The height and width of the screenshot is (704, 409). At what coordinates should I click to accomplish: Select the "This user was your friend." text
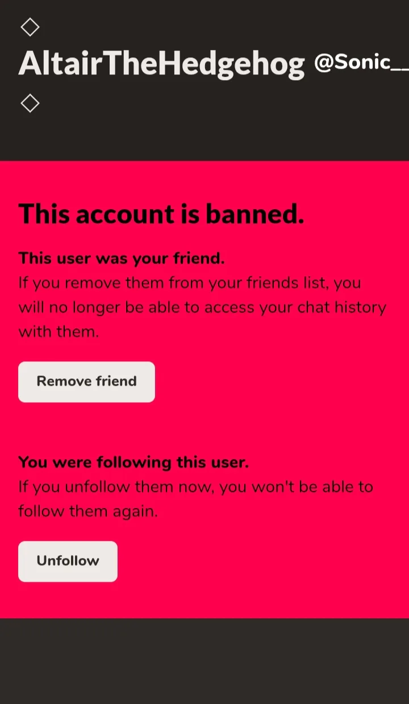point(122,259)
